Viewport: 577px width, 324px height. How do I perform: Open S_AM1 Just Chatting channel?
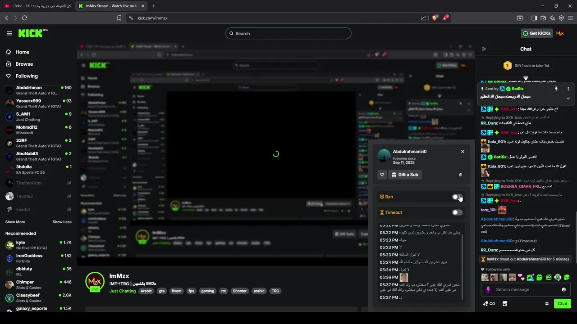click(x=38, y=117)
